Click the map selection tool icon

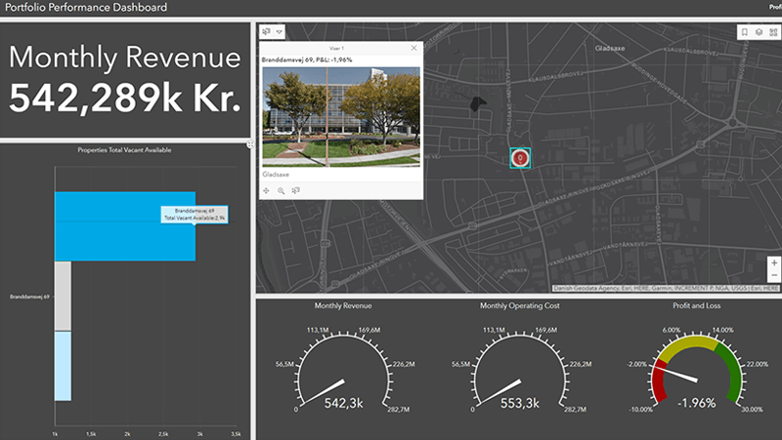[x=267, y=31]
